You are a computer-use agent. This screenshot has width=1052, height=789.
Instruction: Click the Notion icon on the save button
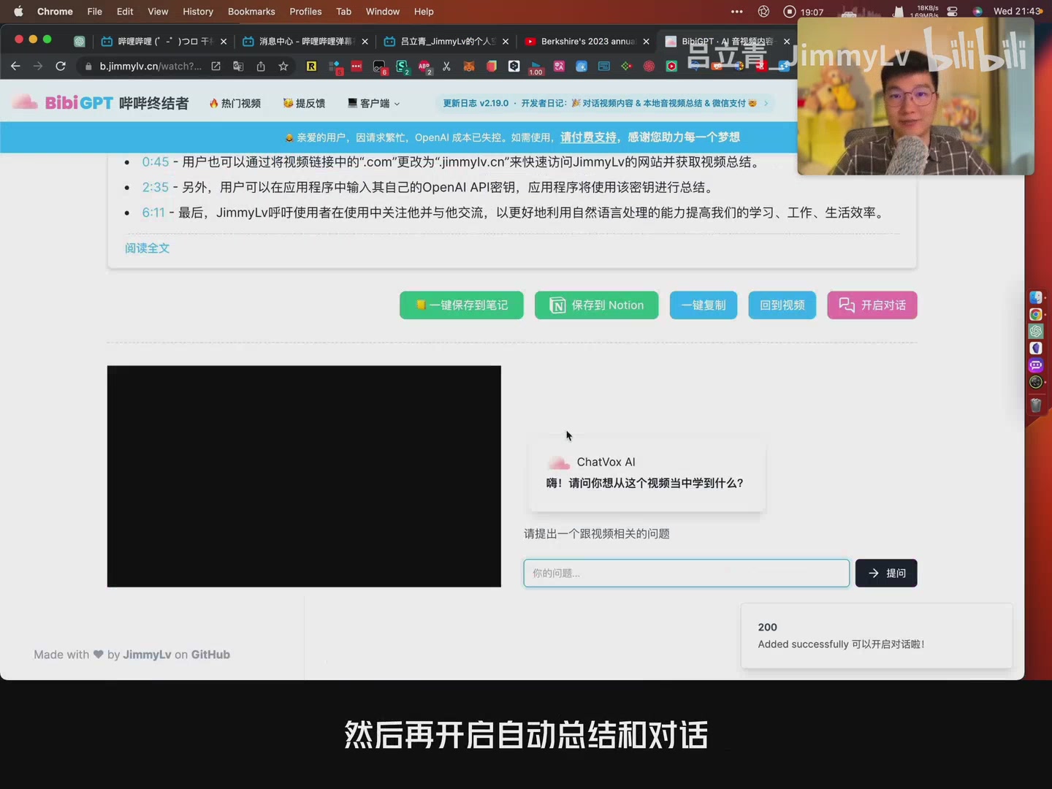click(x=557, y=305)
